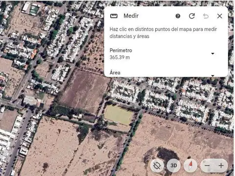Zoom out with the minus button

pyautogui.click(x=207, y=166)
